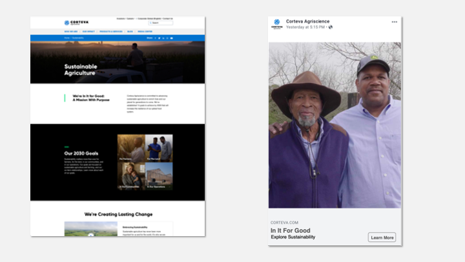The height and width of the screenshot is (262, 465).
Task: Open the Our Impact menu
Action: [88, 32]
